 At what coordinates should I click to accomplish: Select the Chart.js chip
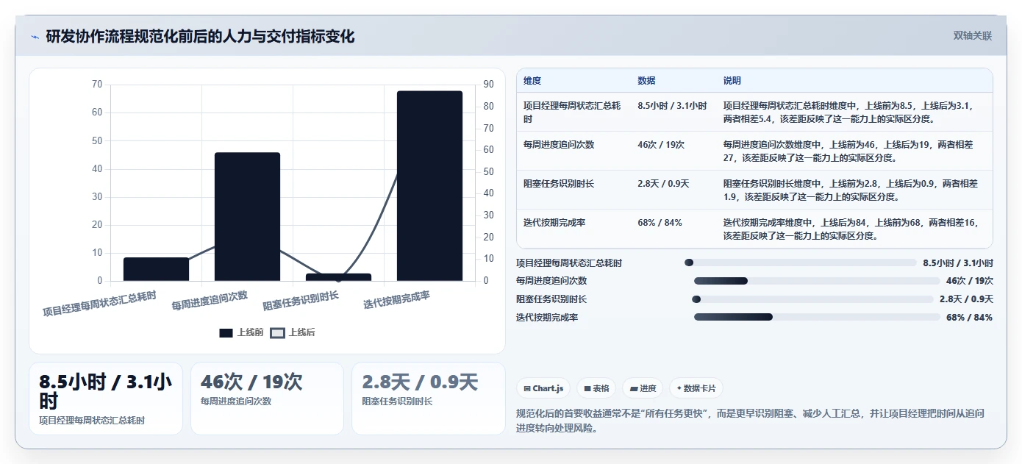543,388
